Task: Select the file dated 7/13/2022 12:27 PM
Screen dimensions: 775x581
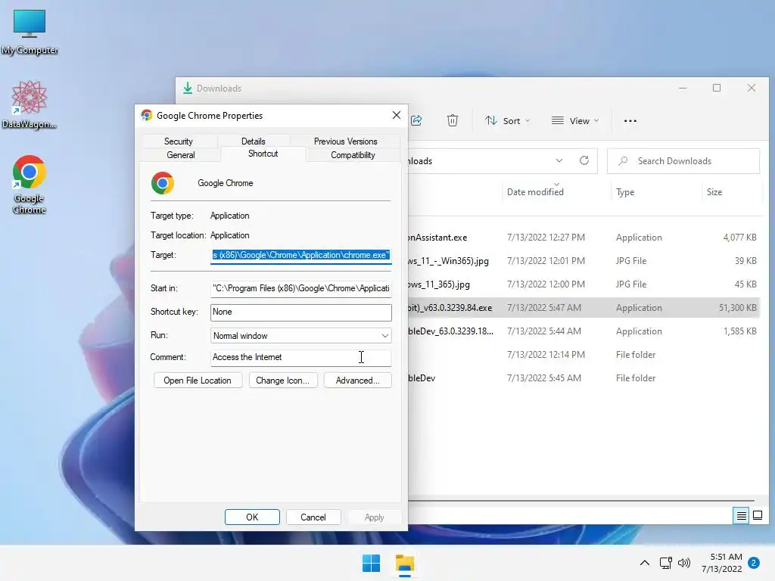Action: [584, 237]
